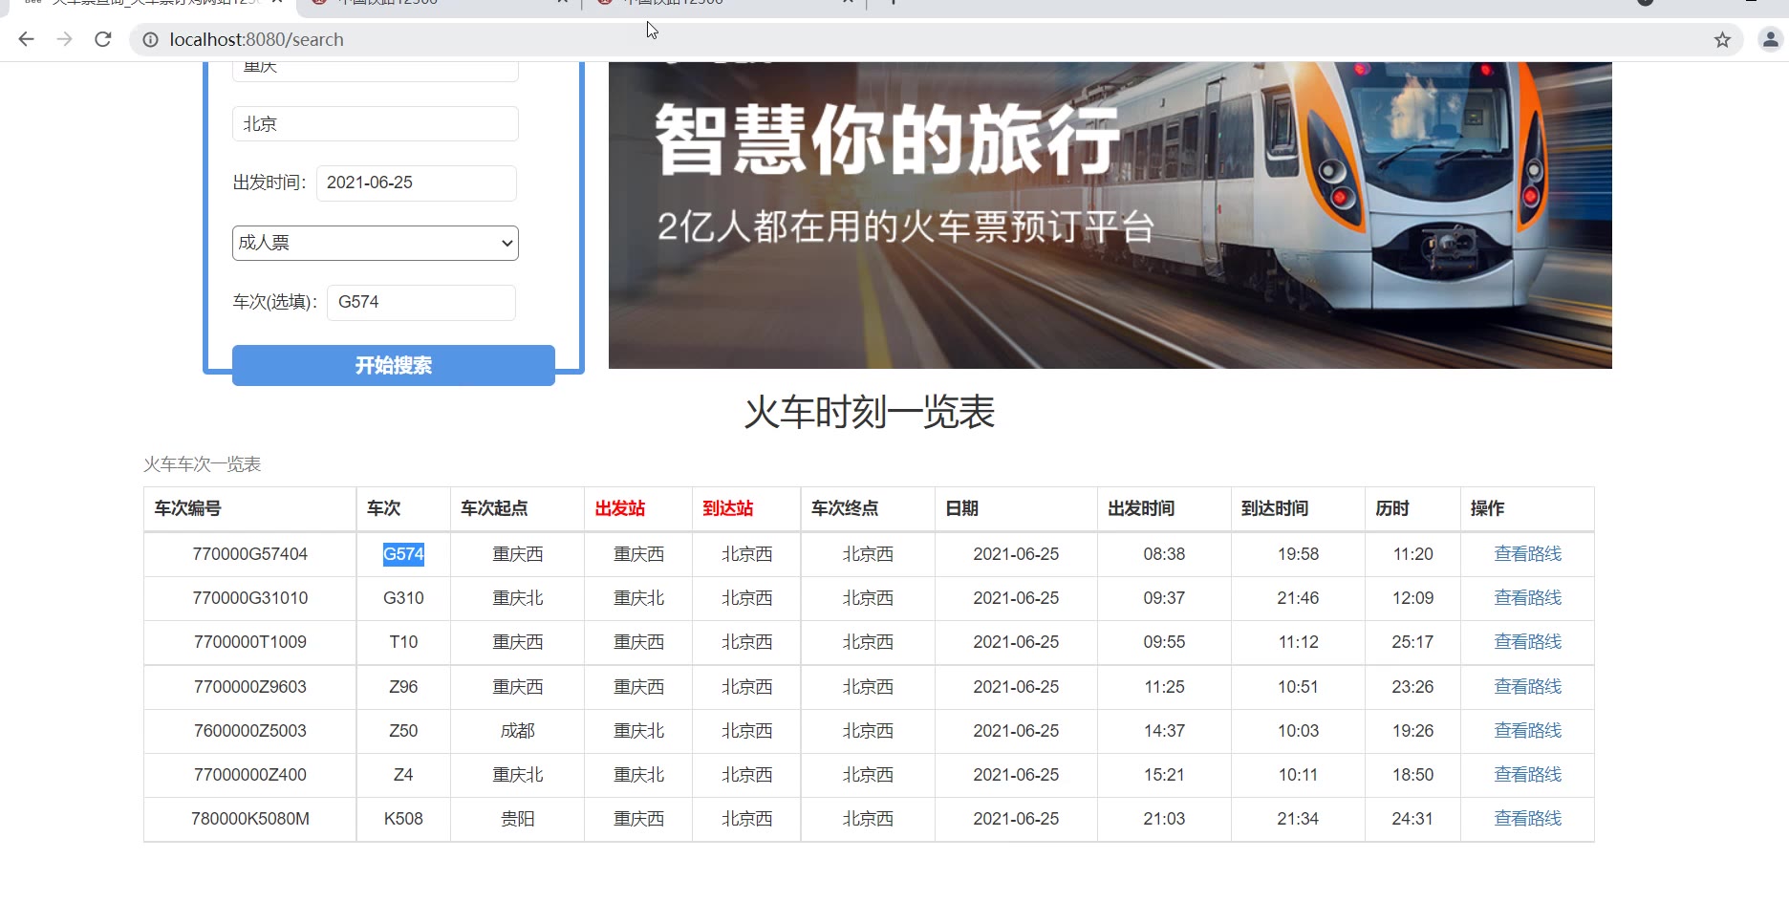This screenshot has width=1789, height=902.
Task: Click the Z96 train number cell
Action: [x=403, y=687]
